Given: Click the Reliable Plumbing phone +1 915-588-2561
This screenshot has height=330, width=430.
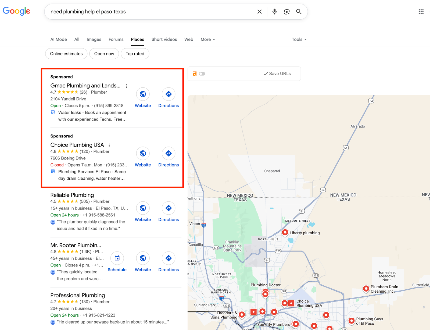Looking at the screenshot, I should (x=99, y=215).
